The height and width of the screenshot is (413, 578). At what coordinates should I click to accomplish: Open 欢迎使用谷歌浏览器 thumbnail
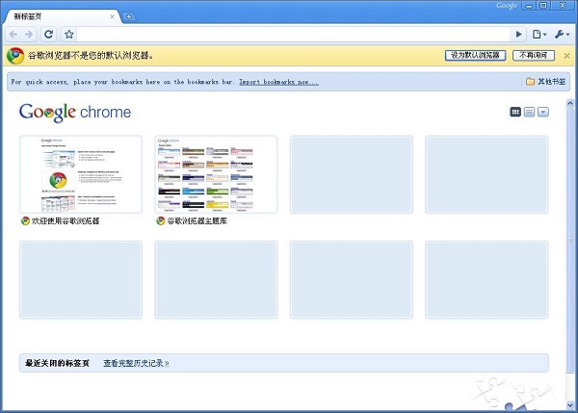[81, 174]
